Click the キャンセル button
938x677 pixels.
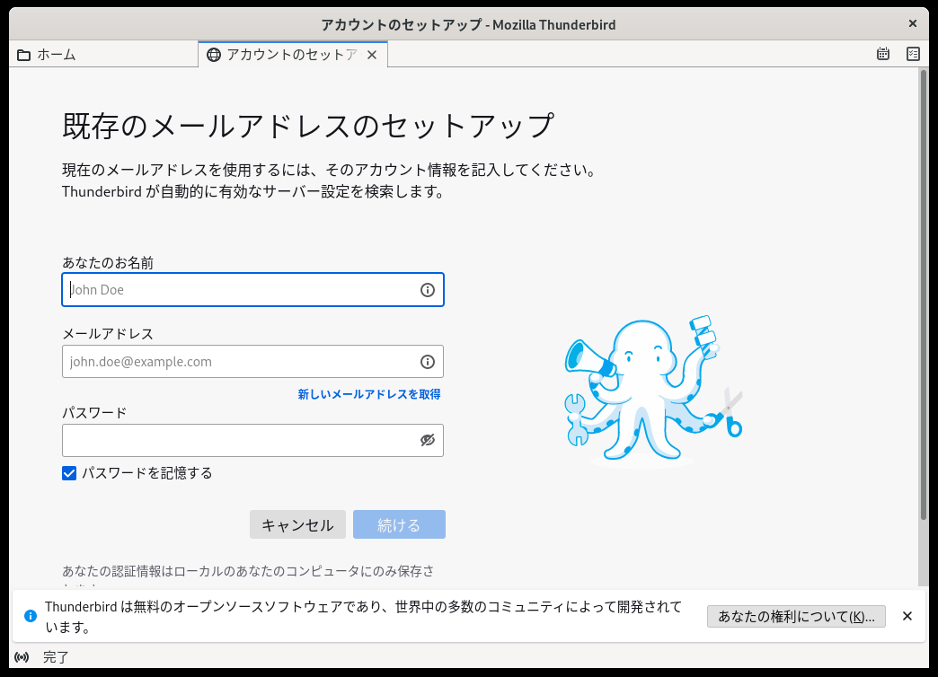point(298,524)
